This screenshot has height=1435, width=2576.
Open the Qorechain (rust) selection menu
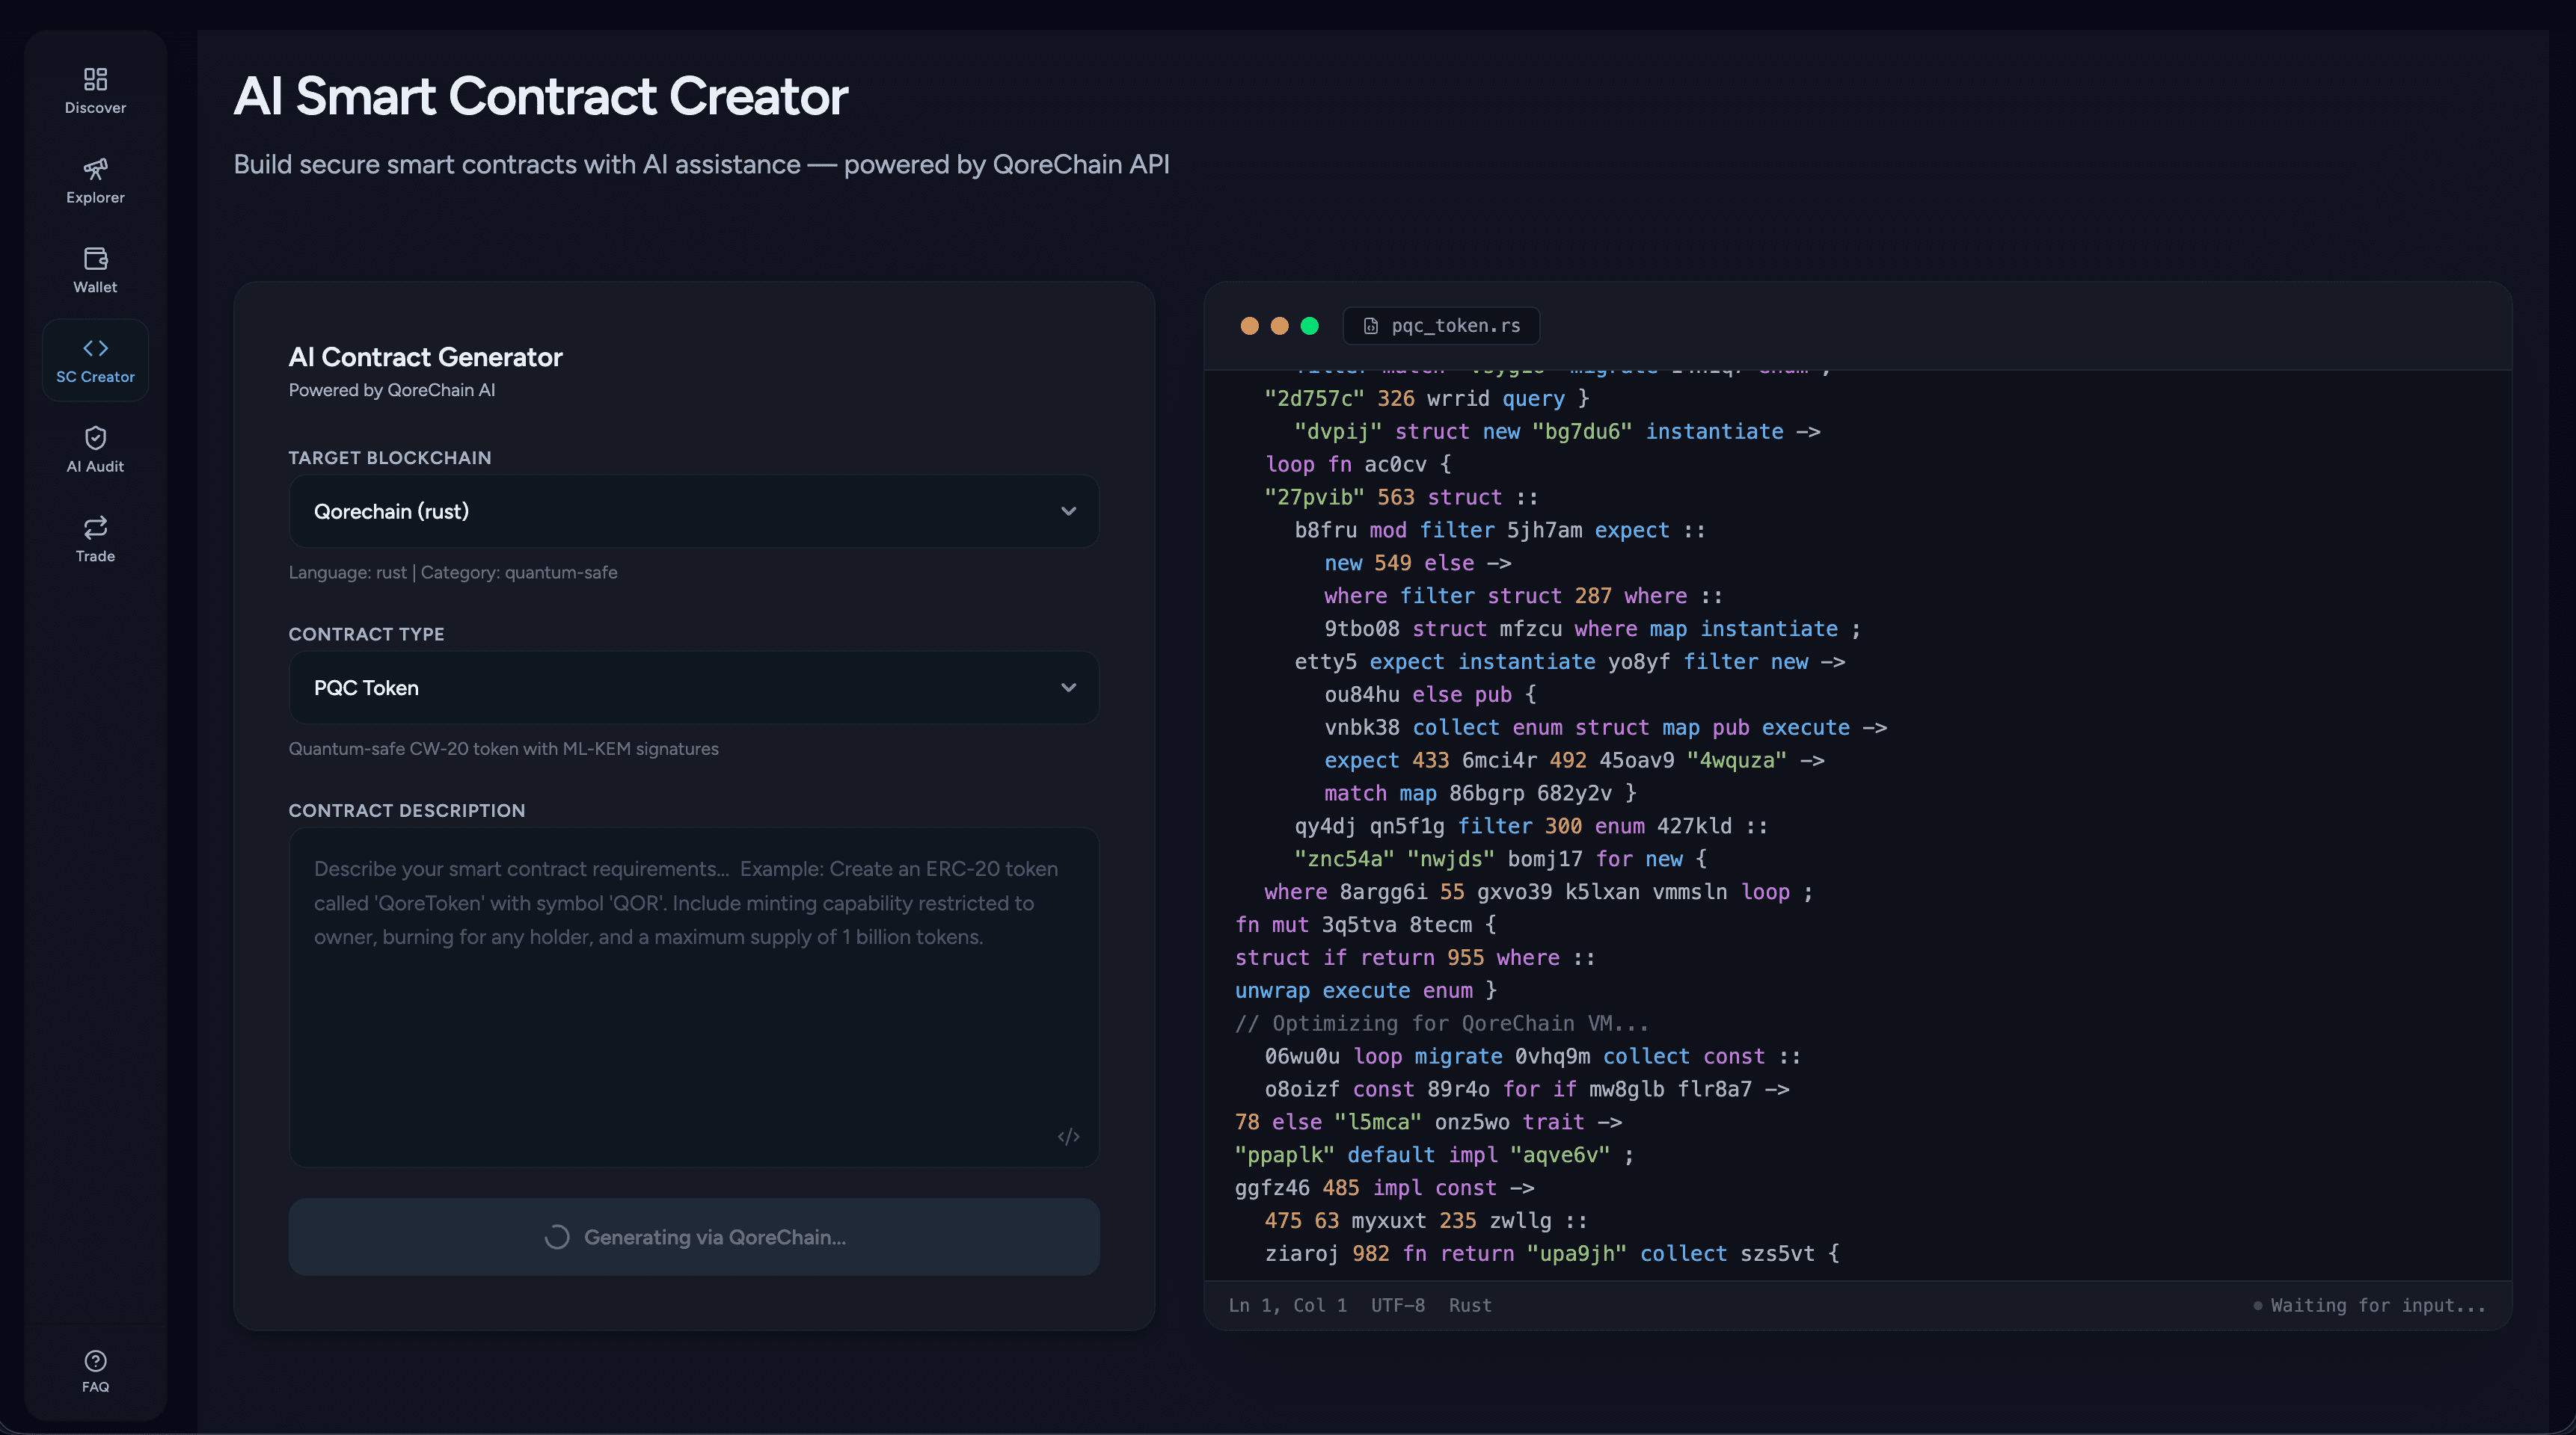[x=693, y=510]
